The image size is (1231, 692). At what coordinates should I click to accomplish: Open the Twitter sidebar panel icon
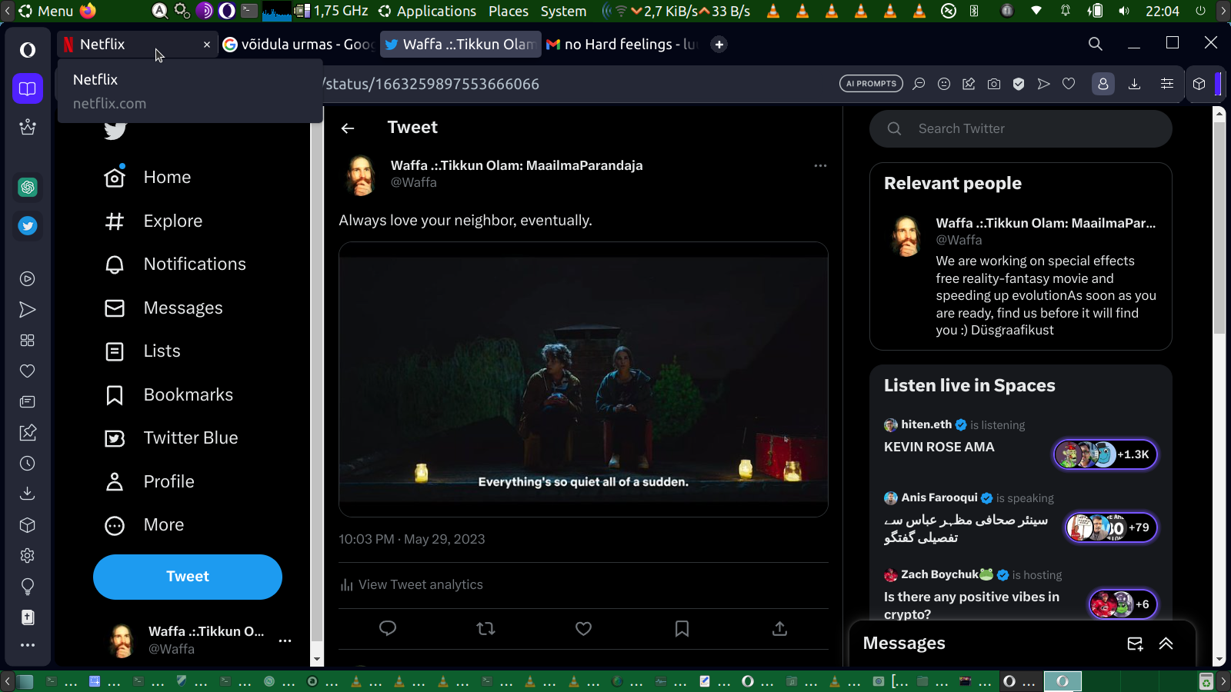pyautogui.click(x=28, y=226)
